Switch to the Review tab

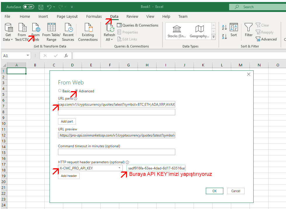tap(132, 16)
